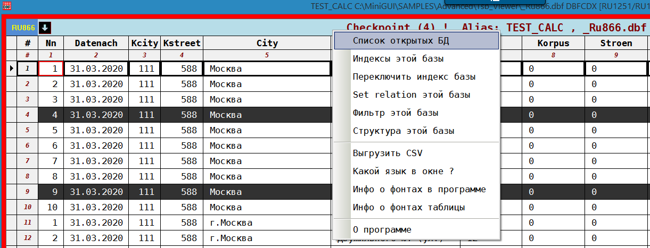Click Checkpoint alias title text

tap(497, 28)
